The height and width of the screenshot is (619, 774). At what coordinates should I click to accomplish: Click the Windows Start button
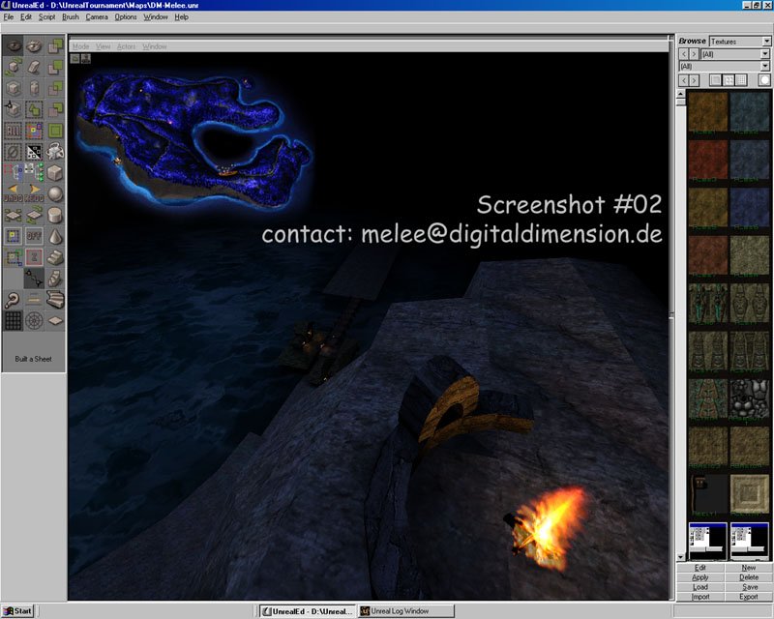click(x=17, y=611)
